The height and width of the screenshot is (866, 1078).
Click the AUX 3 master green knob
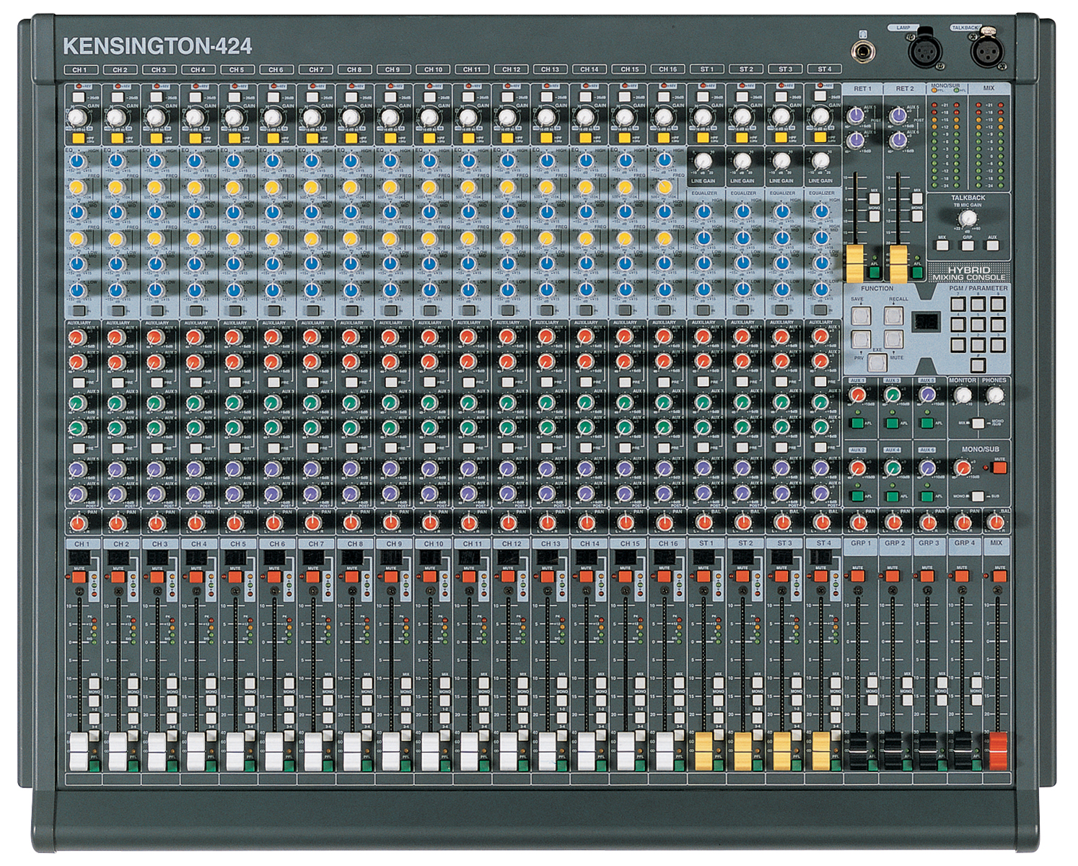click(x=893, y=395)
